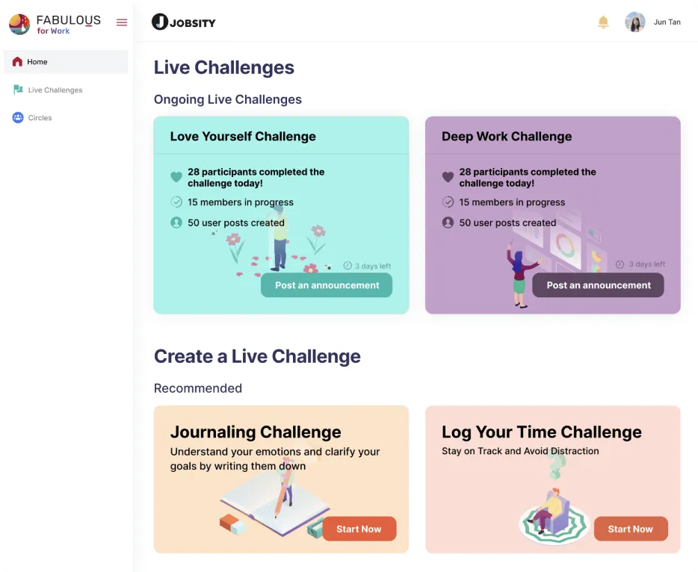Click the Jun Tan username
Viewport: 698px width, 572px height.
click(667, 22)
